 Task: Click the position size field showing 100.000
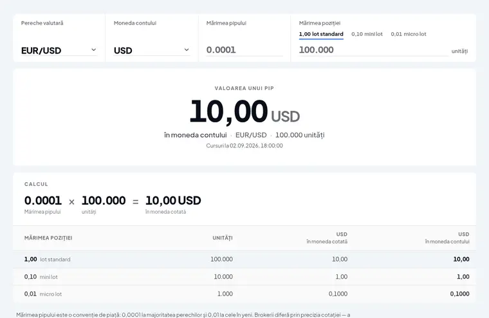click(x=374, y=50)
